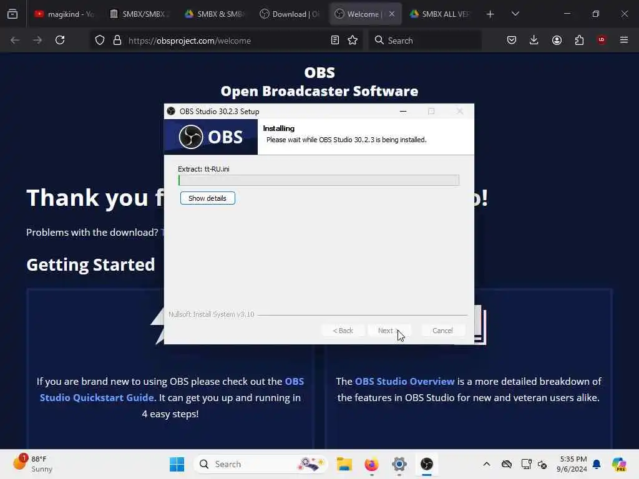Open the Firefox hamburger application menu
The height and width of the screenshot is (479, 639).
[x=624, y=40]
